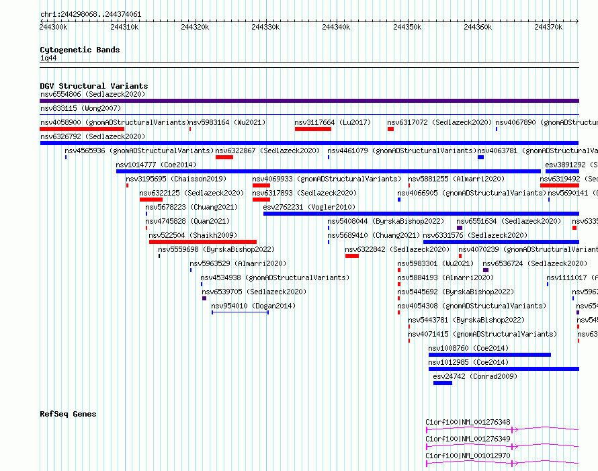Open the nsv4745828 (Quan2021) label

187,221
